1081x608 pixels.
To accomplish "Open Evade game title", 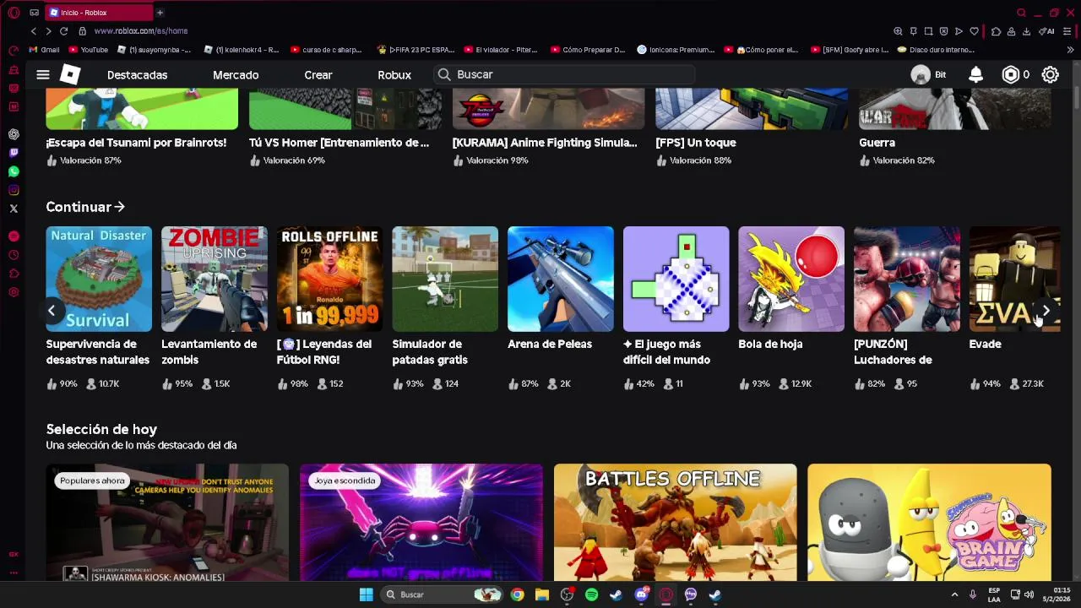I will (x=985, y=344).
